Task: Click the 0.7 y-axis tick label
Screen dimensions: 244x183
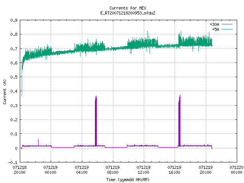Action: (x=14, y=49)
